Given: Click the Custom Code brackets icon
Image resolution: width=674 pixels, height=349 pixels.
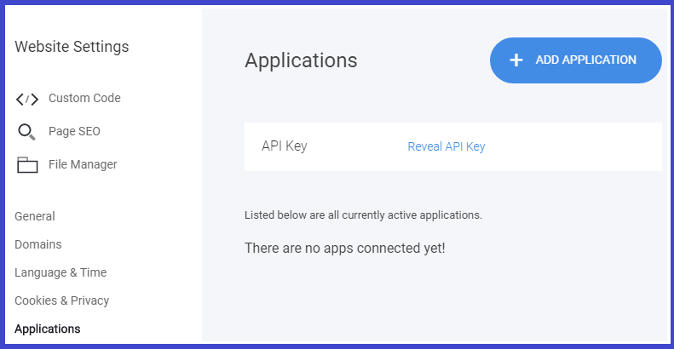Looking at the screenshot, I should [x=27, y=99].
